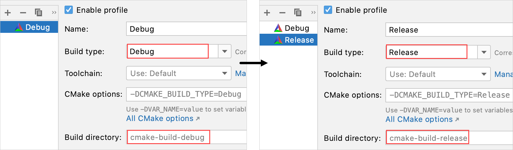Open the Build type dropdown showing Debug
The width and height of the screenshot is (513, 150).
coord(225,51)
